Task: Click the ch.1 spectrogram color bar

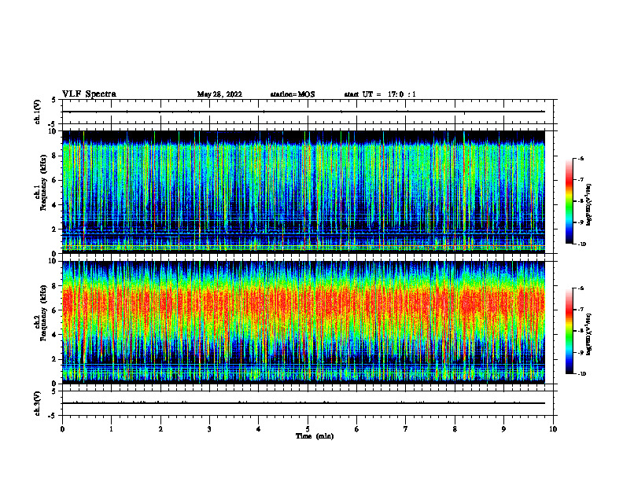Action: (569, 201)
